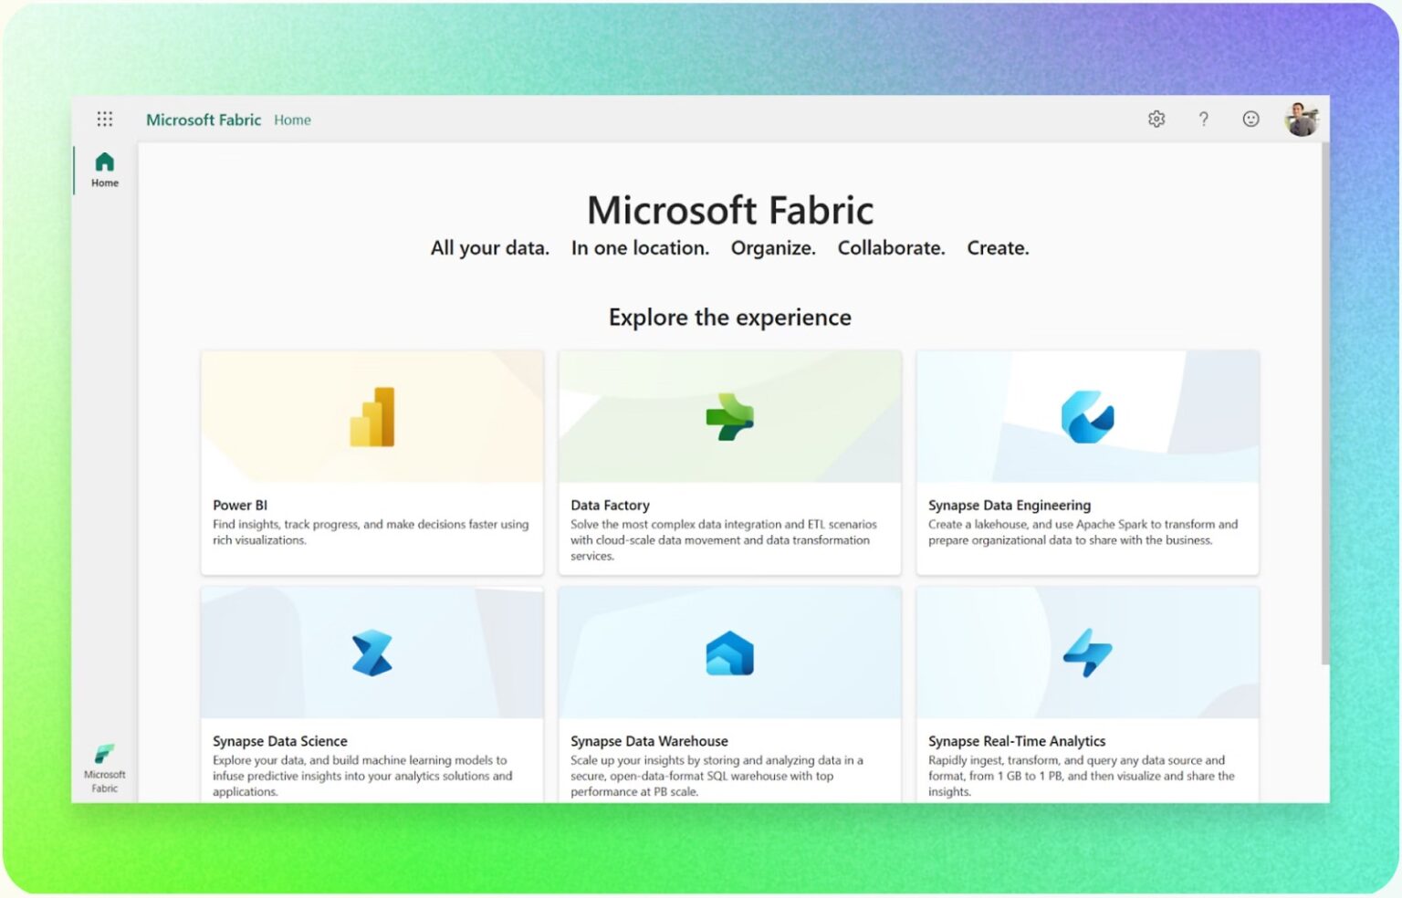Click the Synapse Real-Time Analytics card thumbnail
The height and width of the screenshot is (898, 1402).
click(1086, 653)
